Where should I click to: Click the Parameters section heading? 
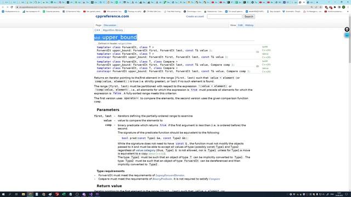(x=108, y=109)
